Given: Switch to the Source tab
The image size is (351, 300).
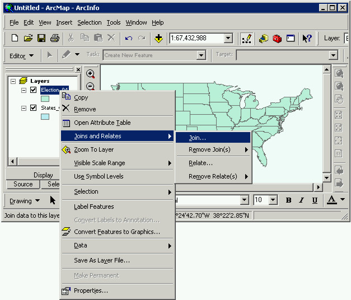Looking at the screenshot, I should click(23, 184).
